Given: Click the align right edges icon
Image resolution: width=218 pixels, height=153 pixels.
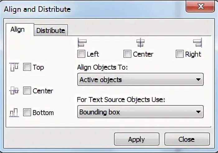Looking at the screenshot, I should [197, 42].
